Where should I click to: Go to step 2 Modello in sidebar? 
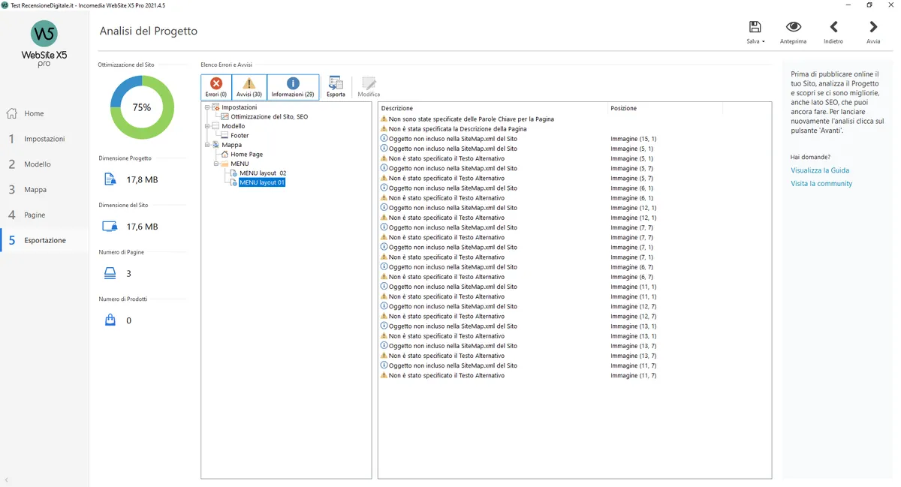44,164
